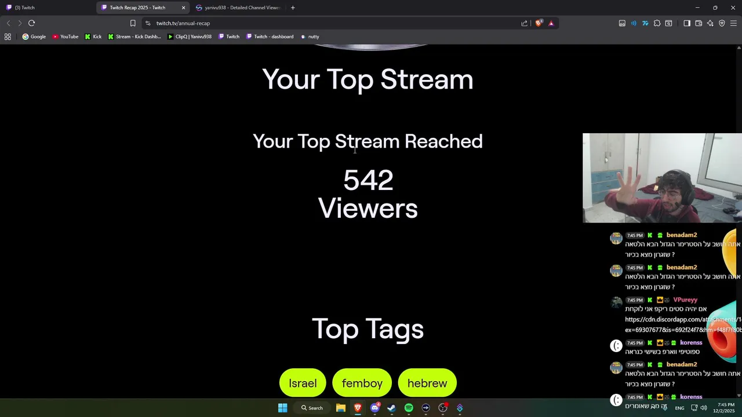Open the Brave Shields icon
The width and height of the screenshot is (742, 417).
pyautogui.click(x=539, y=23)
